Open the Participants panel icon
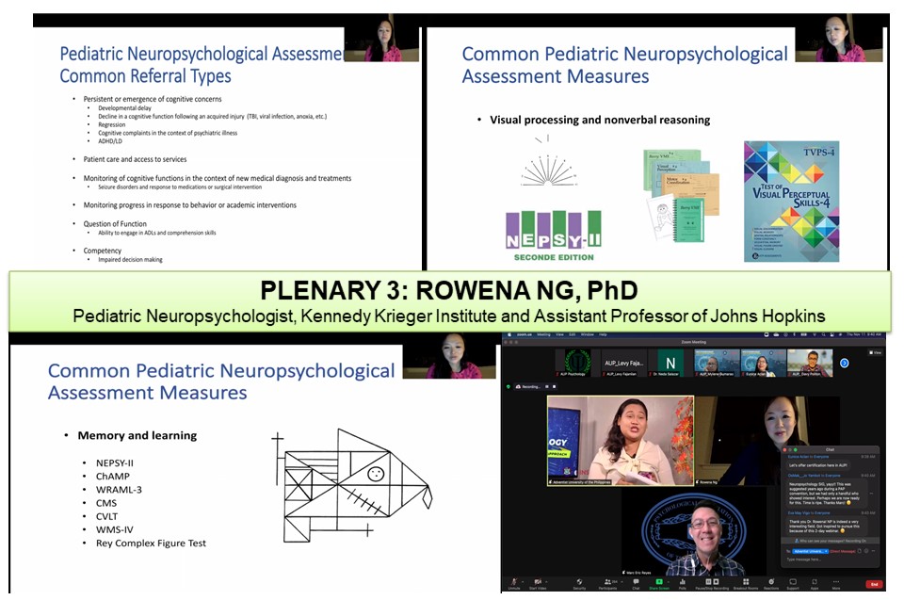Image resolution: width=904 pixels, height=600 pixels. point(609,581)
